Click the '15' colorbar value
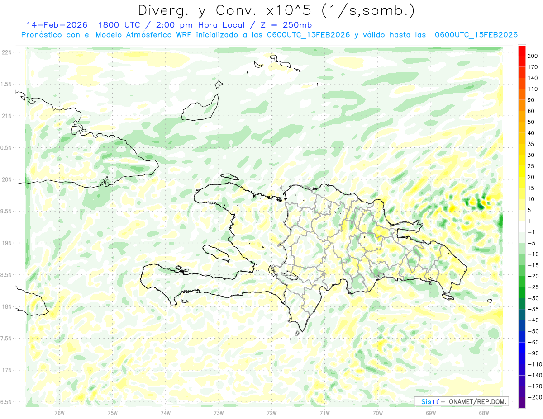The width and height of the screenshot is (543, 419). [x=531, y=188]
